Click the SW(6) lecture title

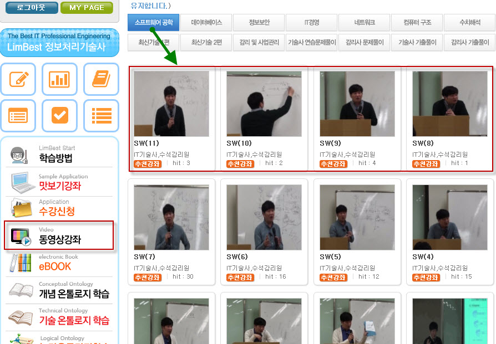click(x=237, y=256)
